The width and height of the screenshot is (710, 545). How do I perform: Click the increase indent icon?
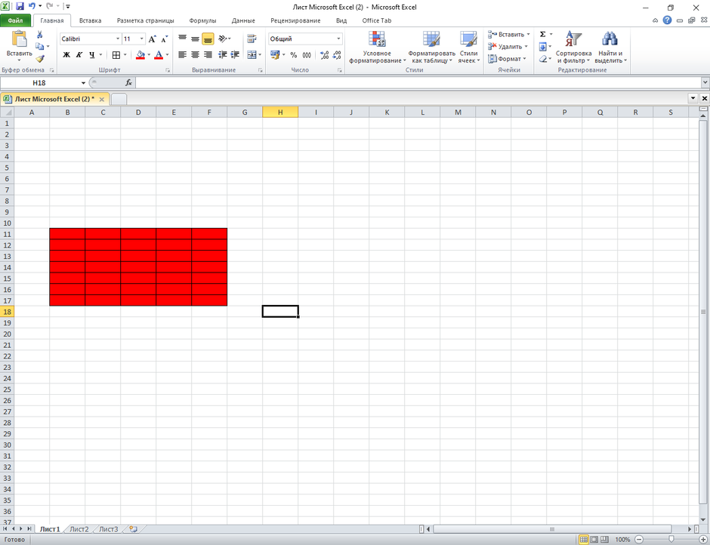[235, 55]
